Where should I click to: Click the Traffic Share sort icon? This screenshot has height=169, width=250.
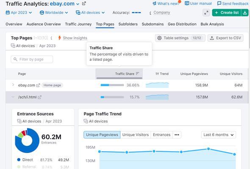coord(137,74)
